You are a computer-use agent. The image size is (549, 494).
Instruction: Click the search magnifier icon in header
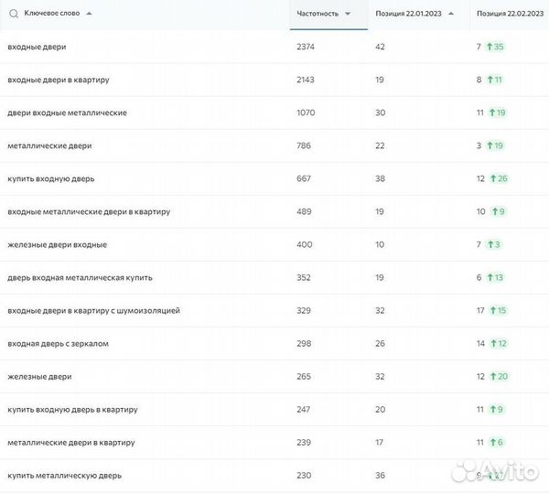pyautogui.click(x=13, y=14)
